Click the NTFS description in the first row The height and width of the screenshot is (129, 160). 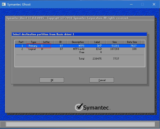click(81, 46)
